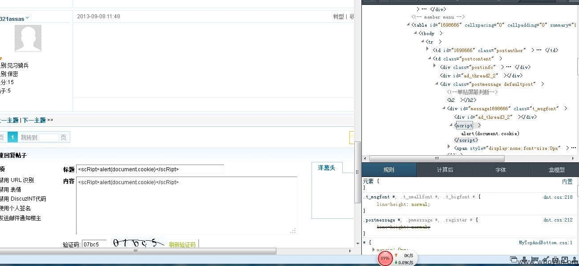
Task: Select the alert(document.cookie) text node
Action: tap(490, 133)
